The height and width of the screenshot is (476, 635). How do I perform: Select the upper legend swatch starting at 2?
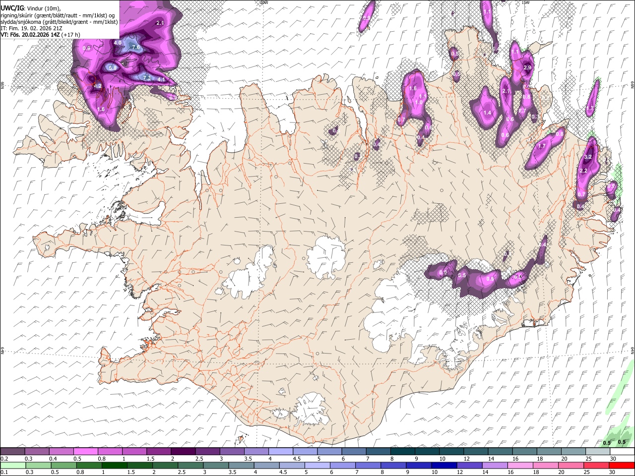click(x=183, y=452)
